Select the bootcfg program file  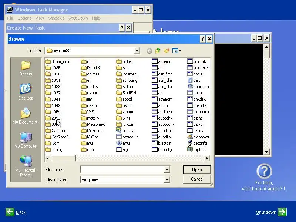(162, 149)
